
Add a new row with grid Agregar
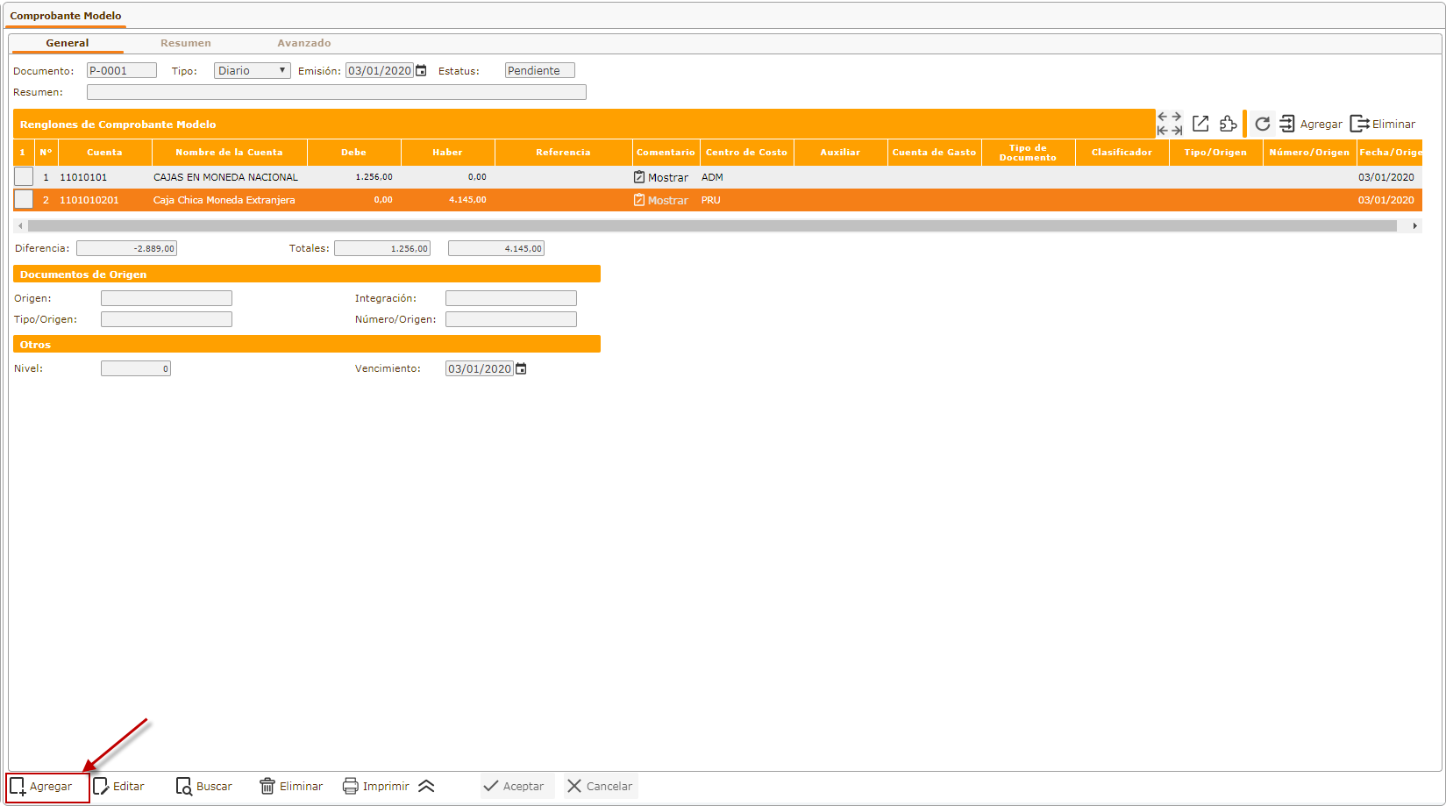coord(1311,124)
